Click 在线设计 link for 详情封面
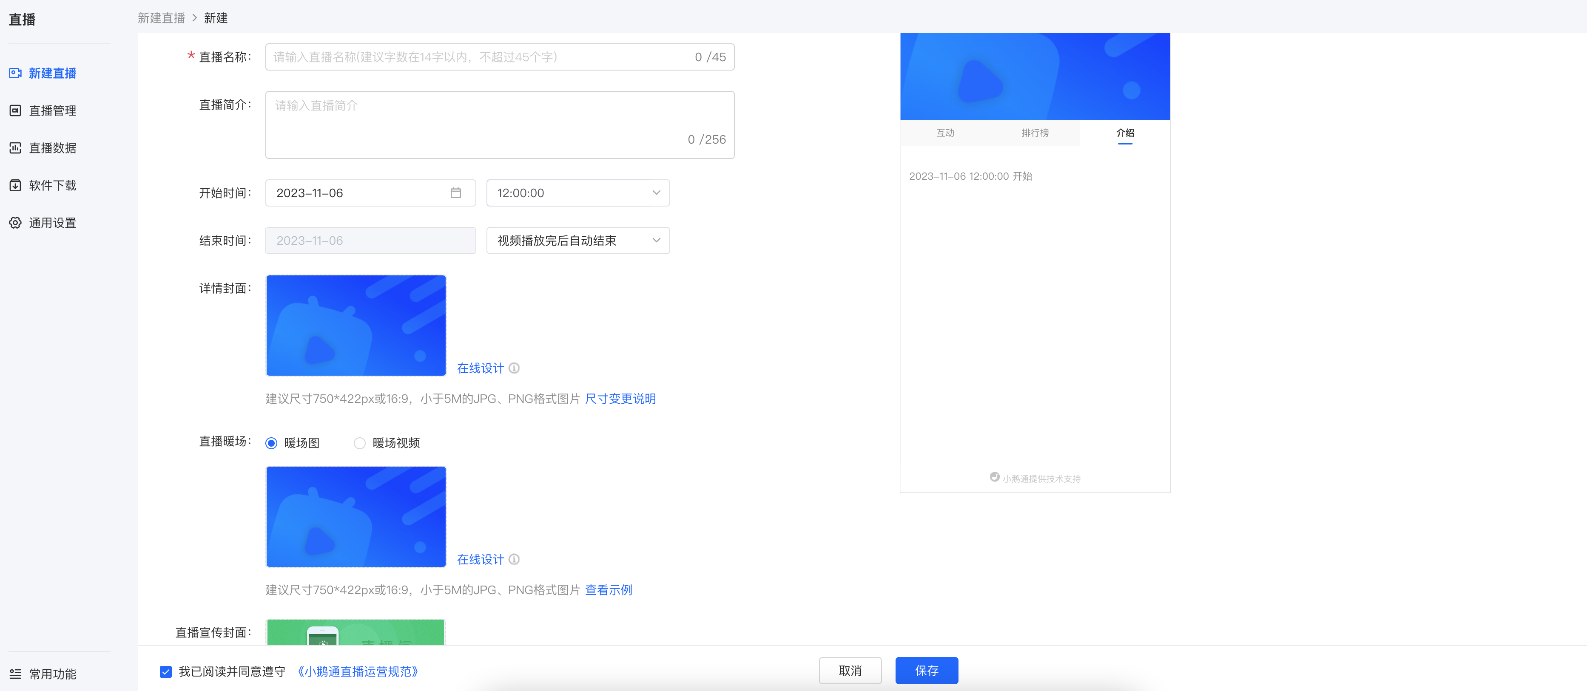 pos(481,368)
